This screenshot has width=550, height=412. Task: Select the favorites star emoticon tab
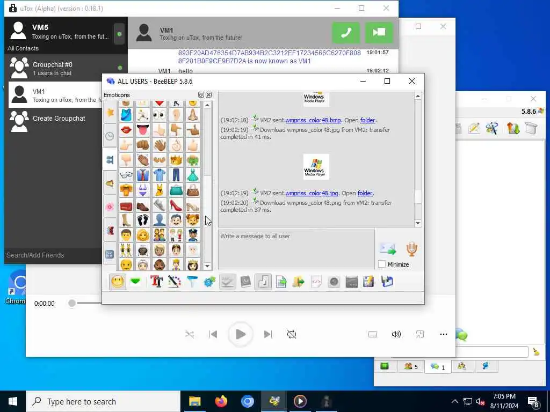[x=110, y=113]
